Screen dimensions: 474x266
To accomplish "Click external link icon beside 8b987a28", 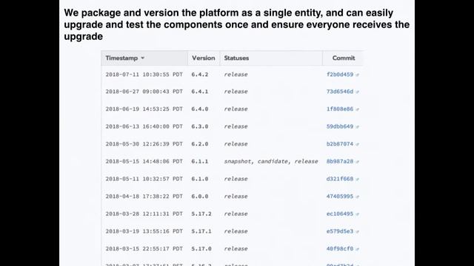I will (357, 162).
